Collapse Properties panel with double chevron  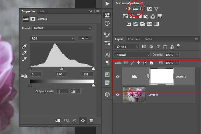91,11
